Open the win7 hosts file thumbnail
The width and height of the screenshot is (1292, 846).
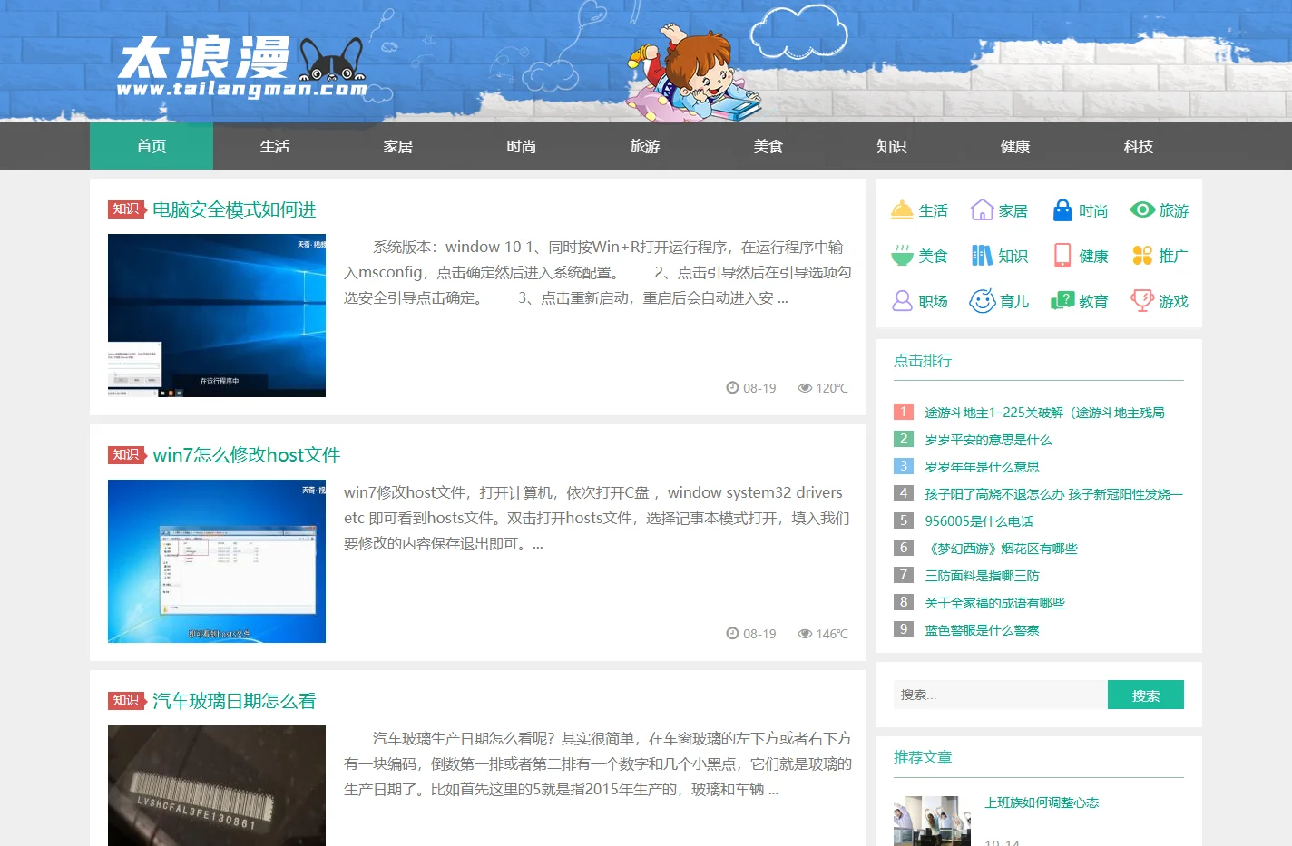217,561
